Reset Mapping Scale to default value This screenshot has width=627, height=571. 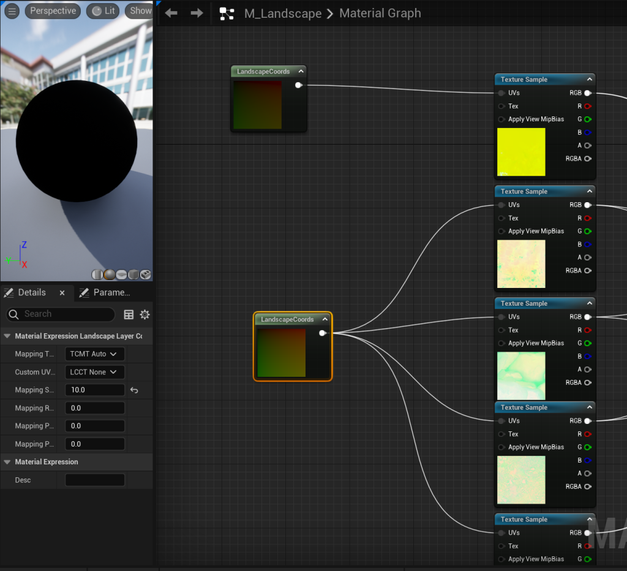tap(134, 390)
